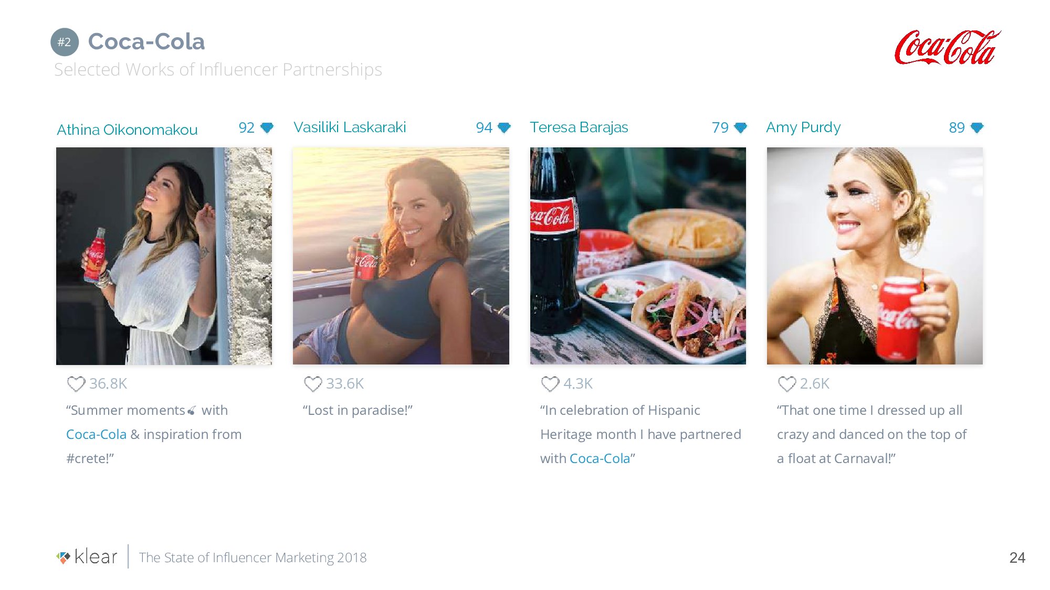This screenshot has width=1050, height=590.
Task: Open Amy Purdy's photo holding a Coke can
Action: tap(875, 256)
